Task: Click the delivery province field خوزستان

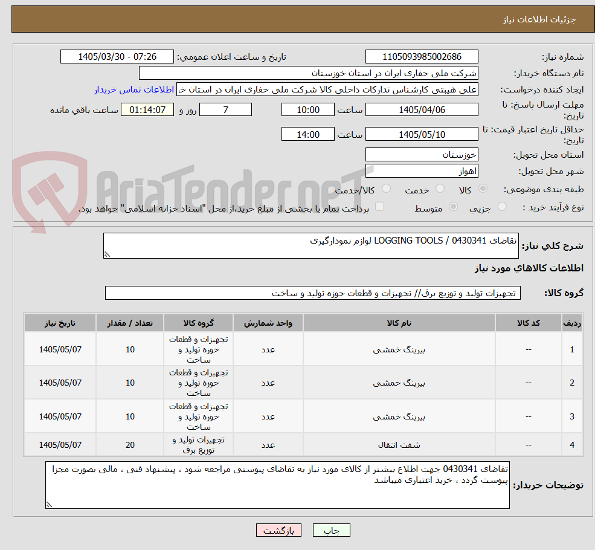Action: pyautogui.click(x=422, y=155)
